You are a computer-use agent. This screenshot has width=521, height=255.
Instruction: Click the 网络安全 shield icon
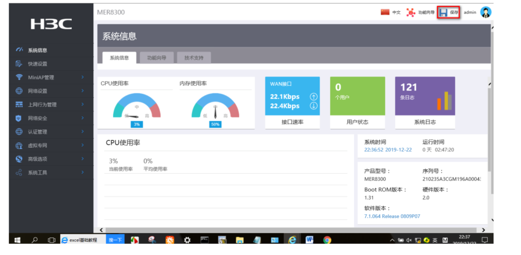[19, 118]
